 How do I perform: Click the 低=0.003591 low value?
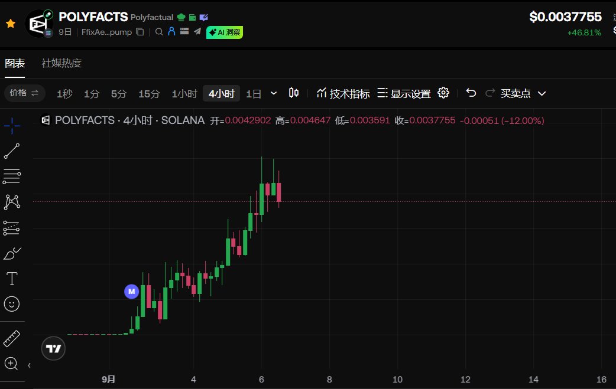(362, 120)
